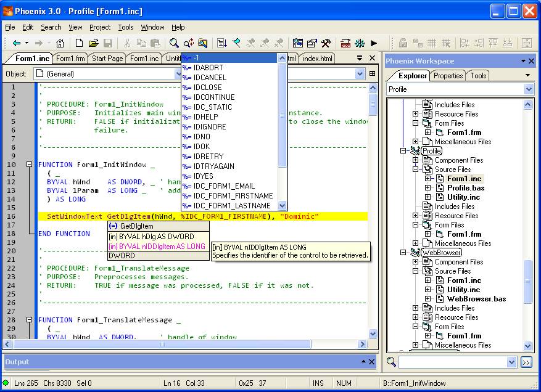Collapse the Form1_InitWindow function fold marker

(x=30, y=165)
